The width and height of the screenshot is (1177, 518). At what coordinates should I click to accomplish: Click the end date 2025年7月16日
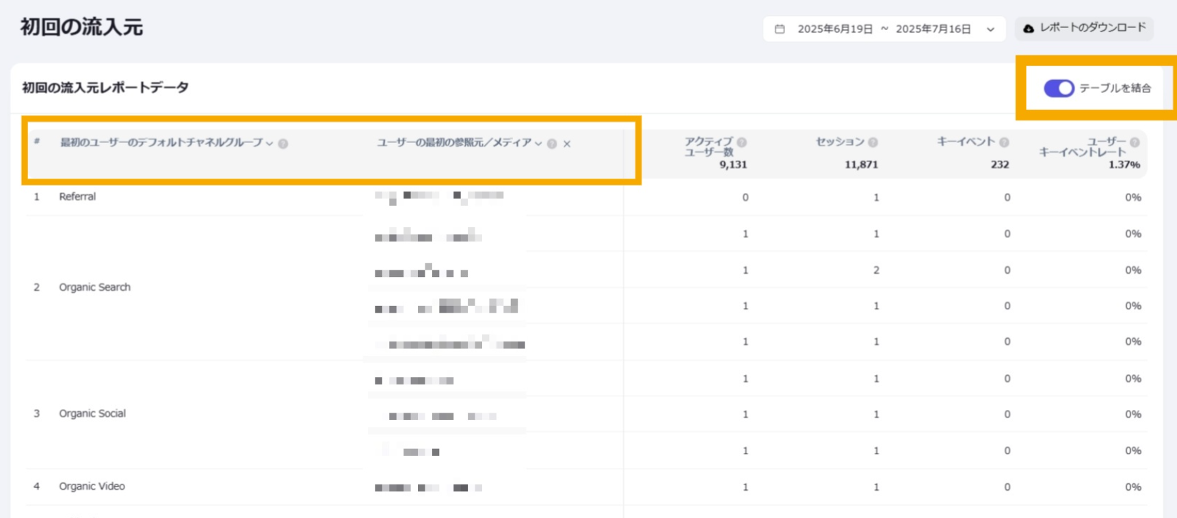(x=933, y=29)
